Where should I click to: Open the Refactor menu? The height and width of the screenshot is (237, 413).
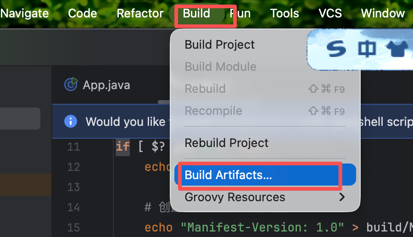140,13
